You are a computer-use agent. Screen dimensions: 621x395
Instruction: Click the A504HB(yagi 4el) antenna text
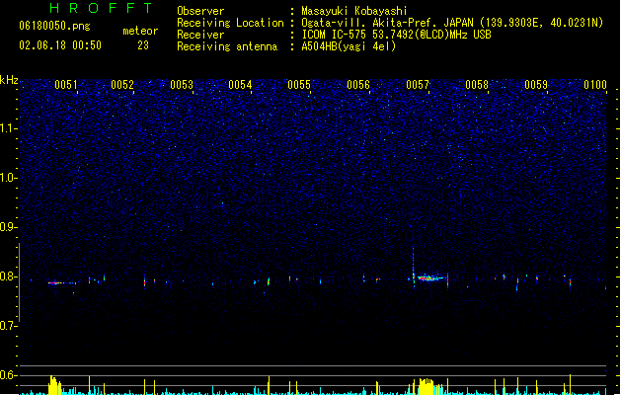coord(349,46)
